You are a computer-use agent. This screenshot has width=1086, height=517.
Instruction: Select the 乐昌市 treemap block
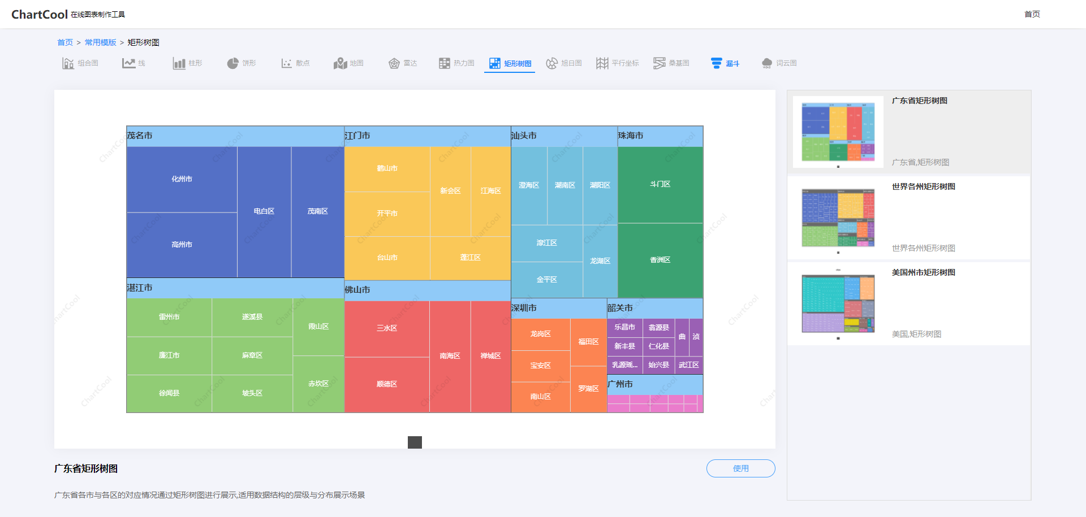624,328
